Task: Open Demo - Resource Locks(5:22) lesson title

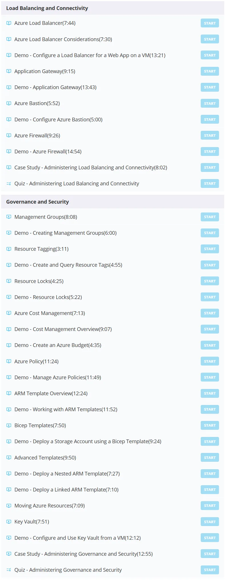Action: point(48,297)
